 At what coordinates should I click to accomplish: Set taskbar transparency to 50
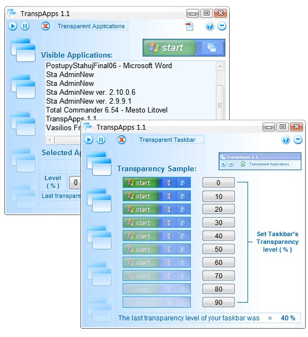pos(219,249)
